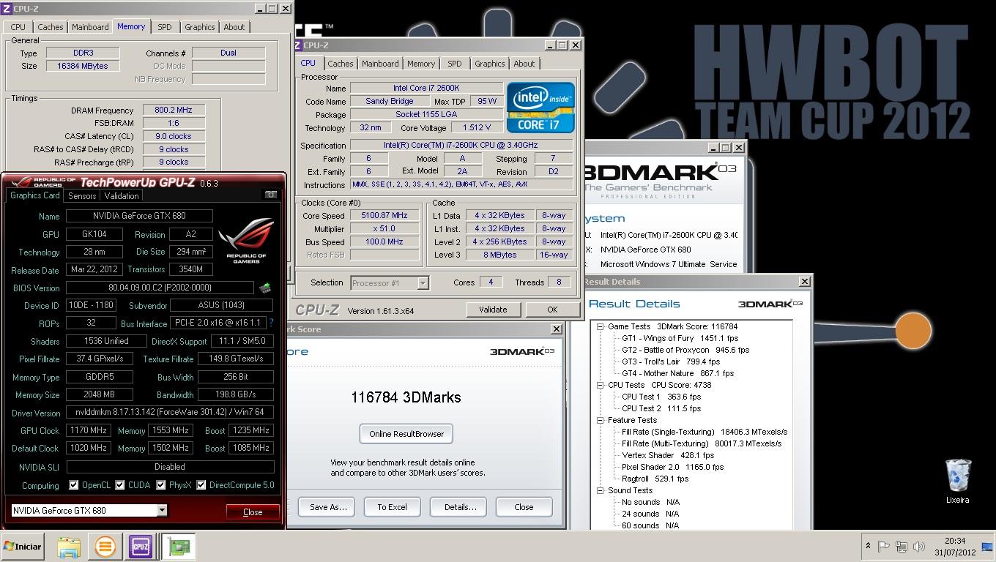Open the Windows Explorer taskbar icon
This screenshot has width=996, height=562.
tap(69, 547)
